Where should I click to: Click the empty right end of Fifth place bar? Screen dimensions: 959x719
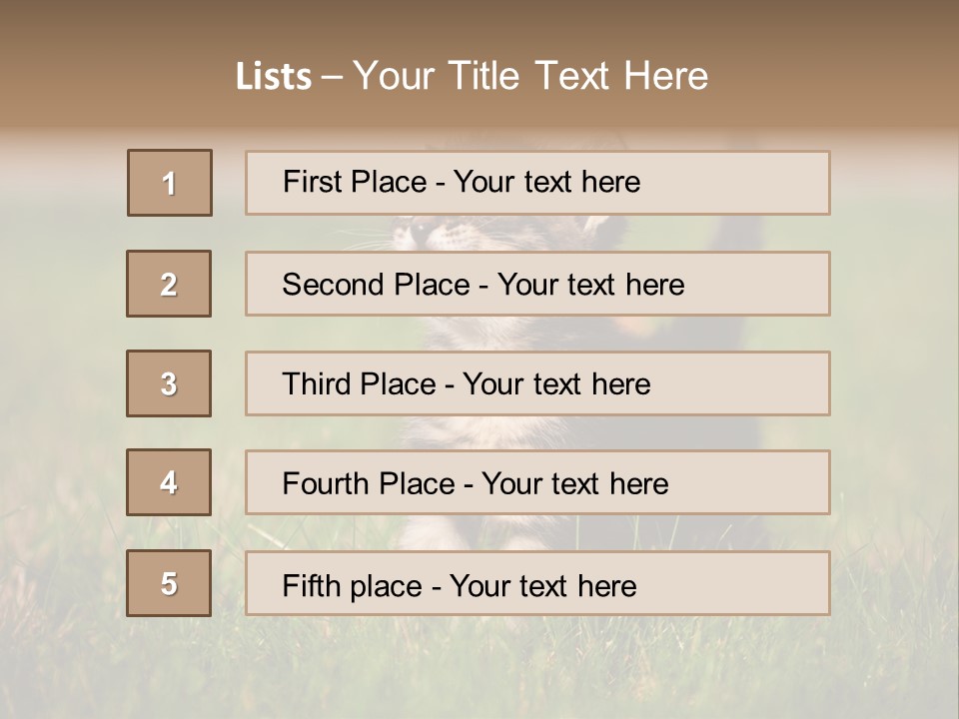point(734,583)
